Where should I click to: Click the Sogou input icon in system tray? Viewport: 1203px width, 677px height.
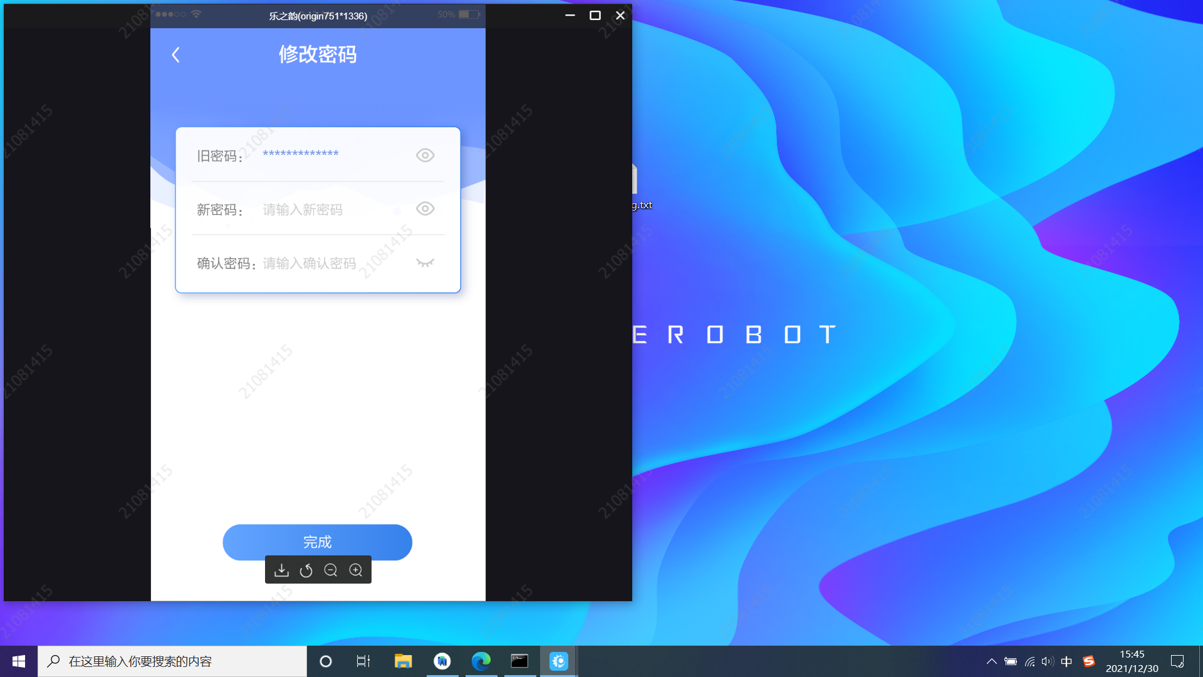pyautogui.click(x=1089, y=661)
